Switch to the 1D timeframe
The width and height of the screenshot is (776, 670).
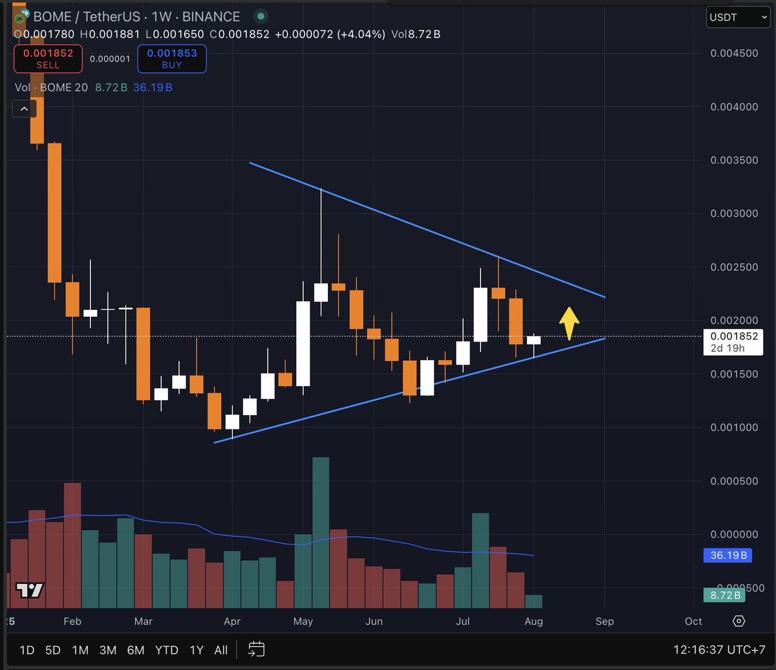click(27, 650)
